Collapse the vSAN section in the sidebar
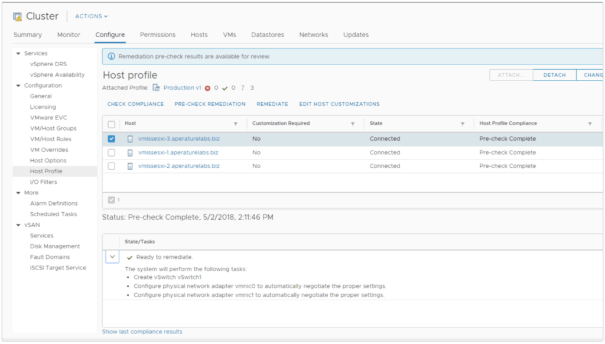 tap(18, 225)
